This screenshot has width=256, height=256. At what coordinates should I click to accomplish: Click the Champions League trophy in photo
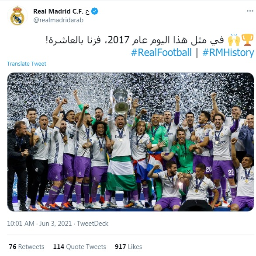pyautogui.click(x=121, y=101)
